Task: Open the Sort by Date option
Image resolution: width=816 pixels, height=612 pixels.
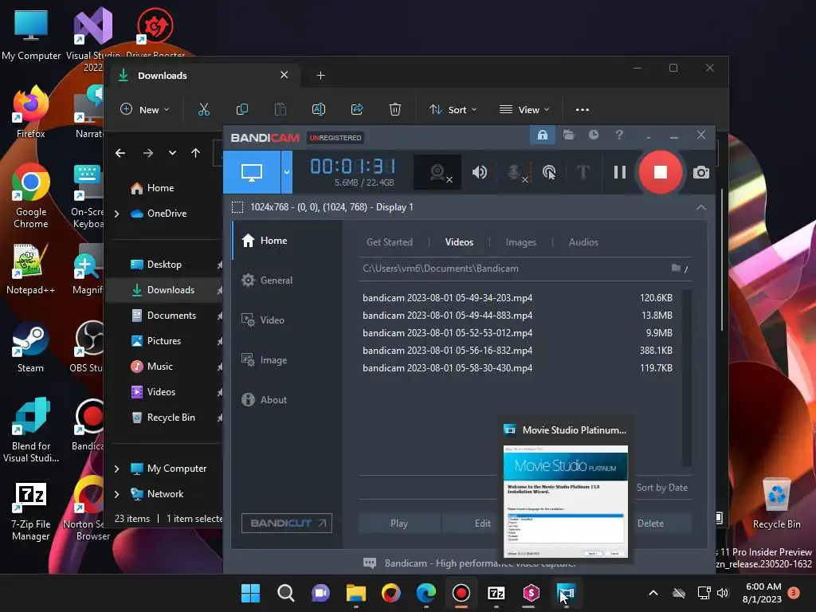Action: pyautogui.click(x=661, y=488)
